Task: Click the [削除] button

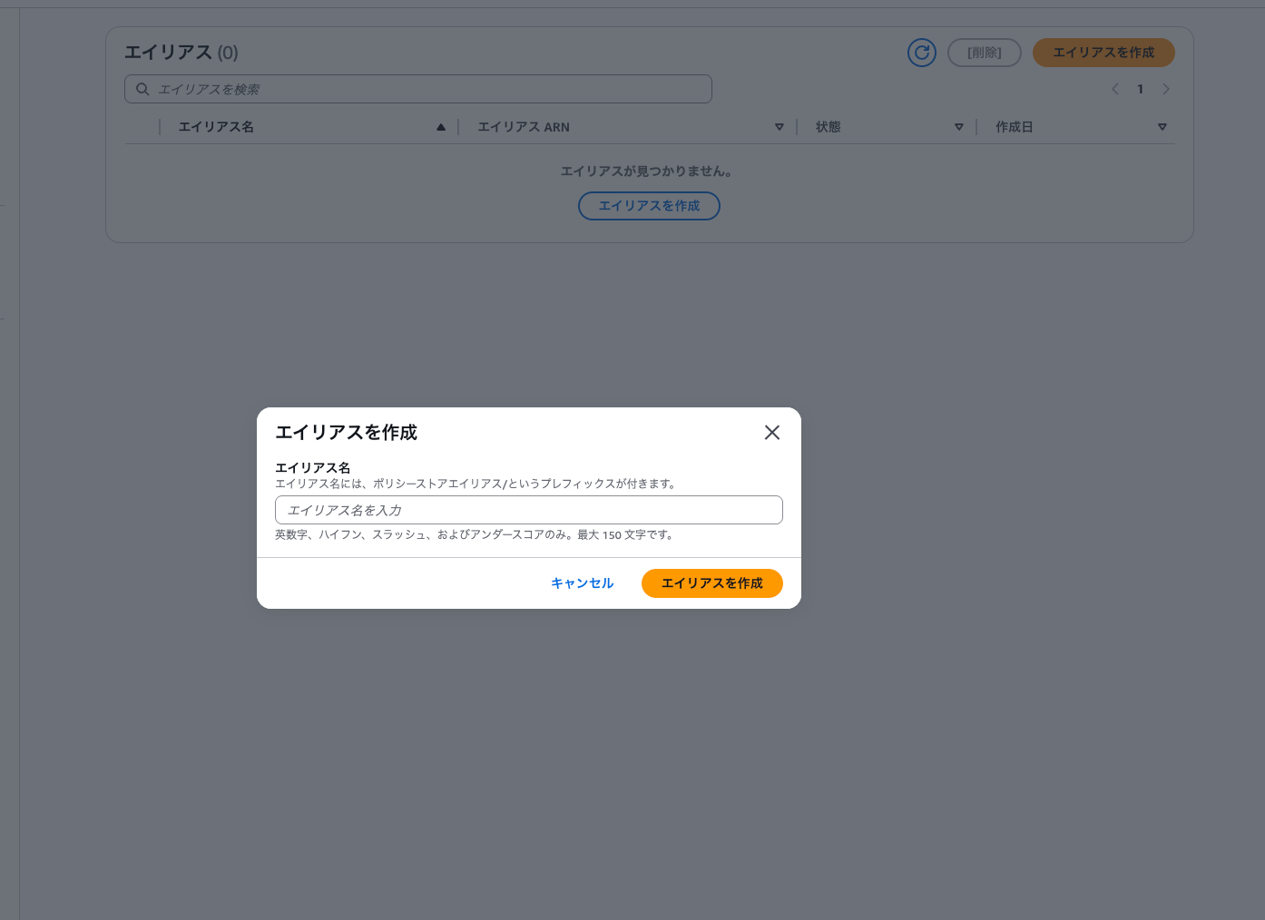Action: click(985, 53)
